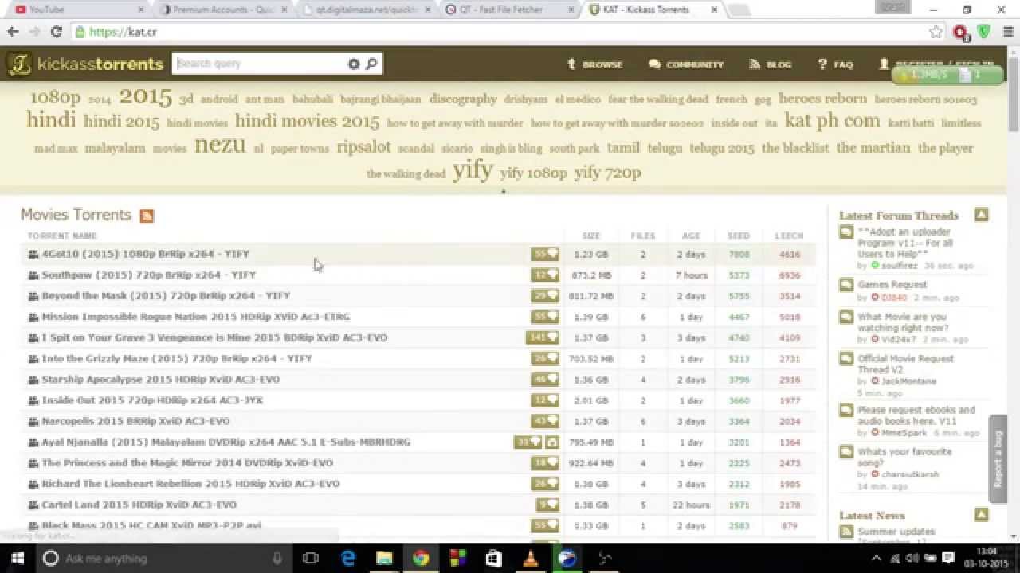The image size is (1020, 573).
Task: Launch Microsoft Edge from taskbar
Action: click(348, 558)
